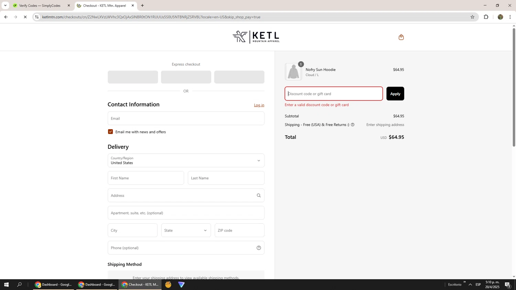Click the page vertical scrollbar
Screen dimensions: 516x290
pyautogui.click(x=514, y=88)
